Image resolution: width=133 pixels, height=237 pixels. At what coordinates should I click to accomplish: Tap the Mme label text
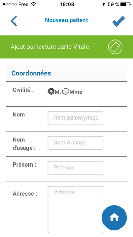pos(76,92)
